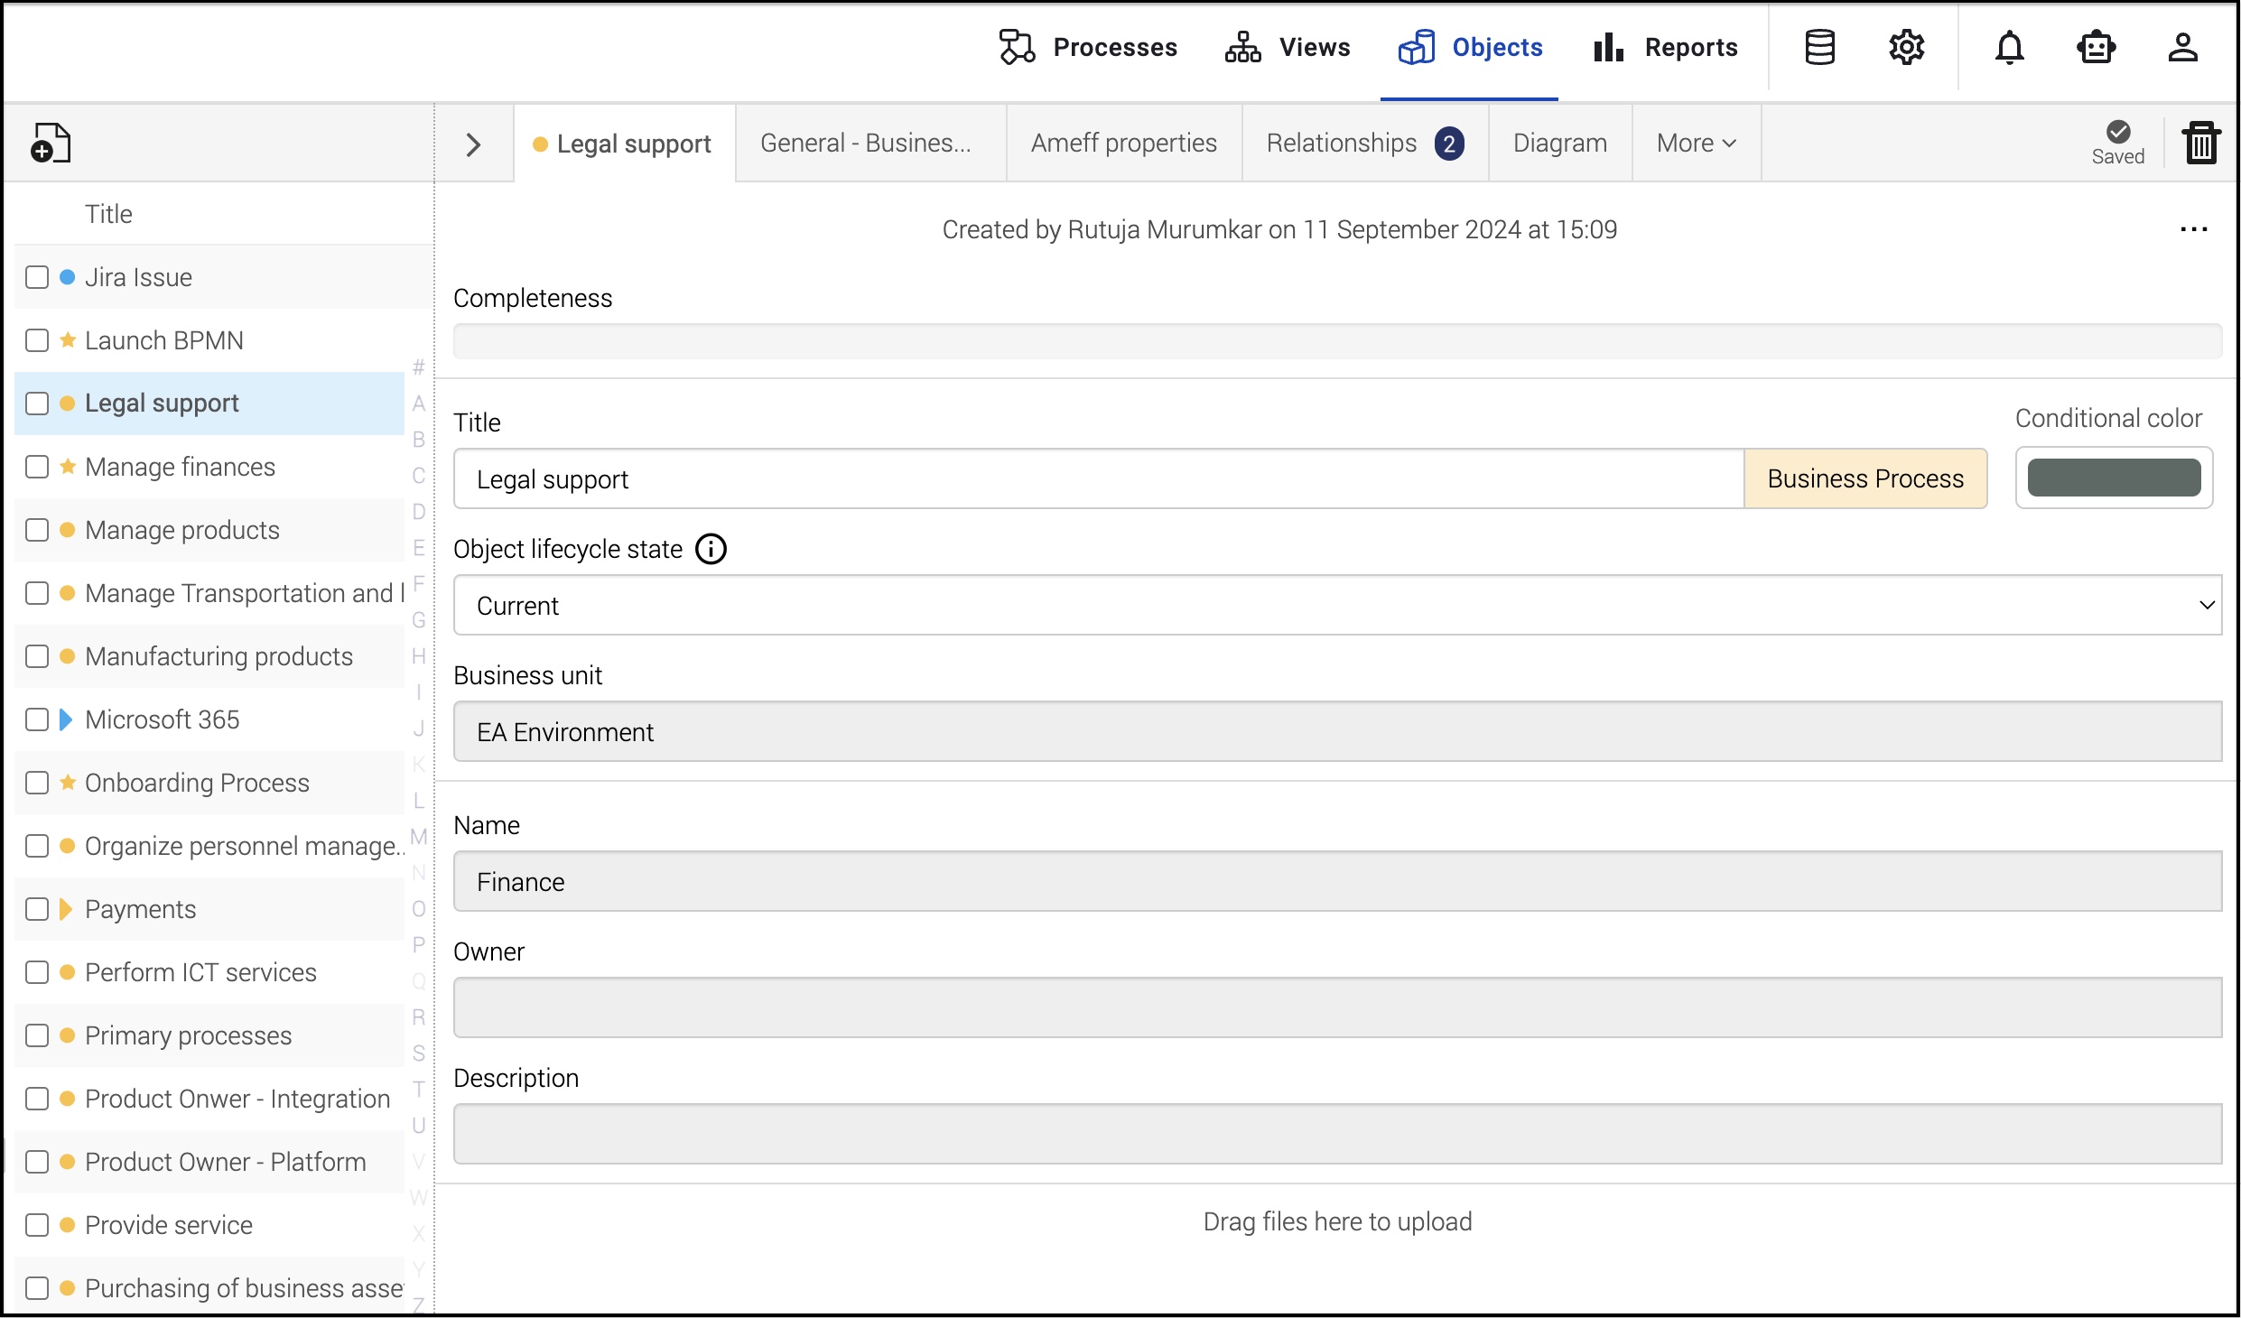
Task: Click orange triangle icon beside Payments
Action: (65, 909)
